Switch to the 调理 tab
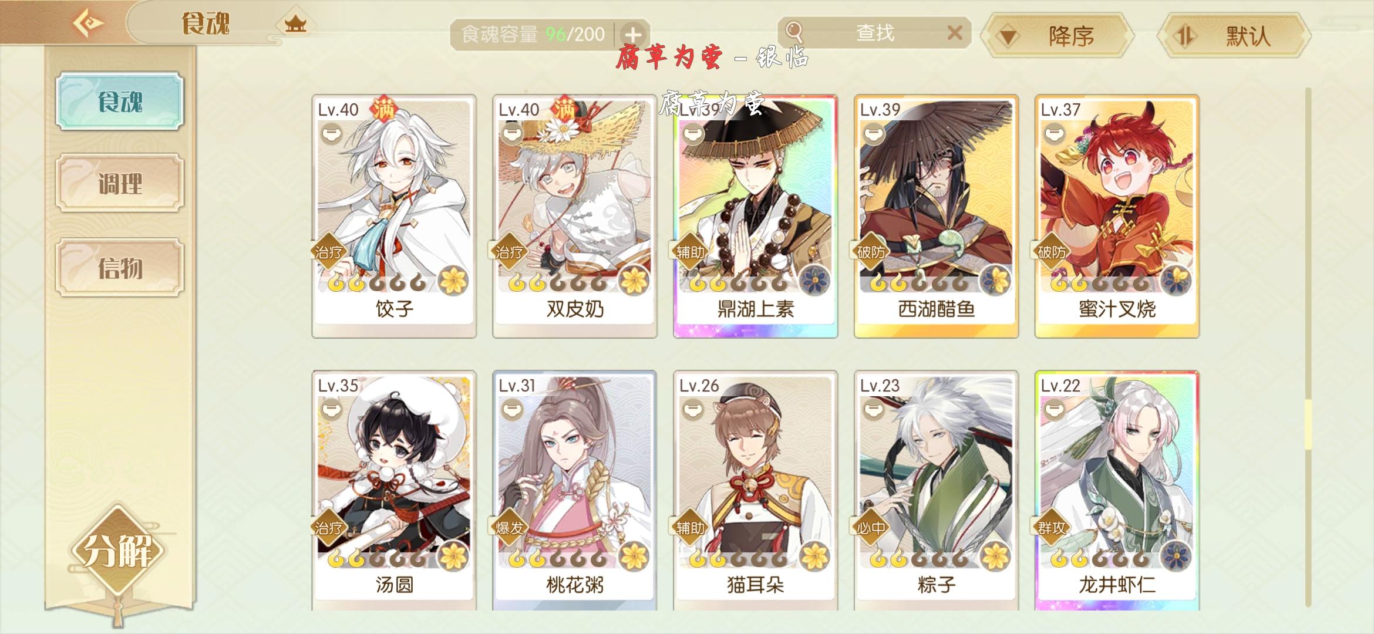 click(x=120, y=184)
